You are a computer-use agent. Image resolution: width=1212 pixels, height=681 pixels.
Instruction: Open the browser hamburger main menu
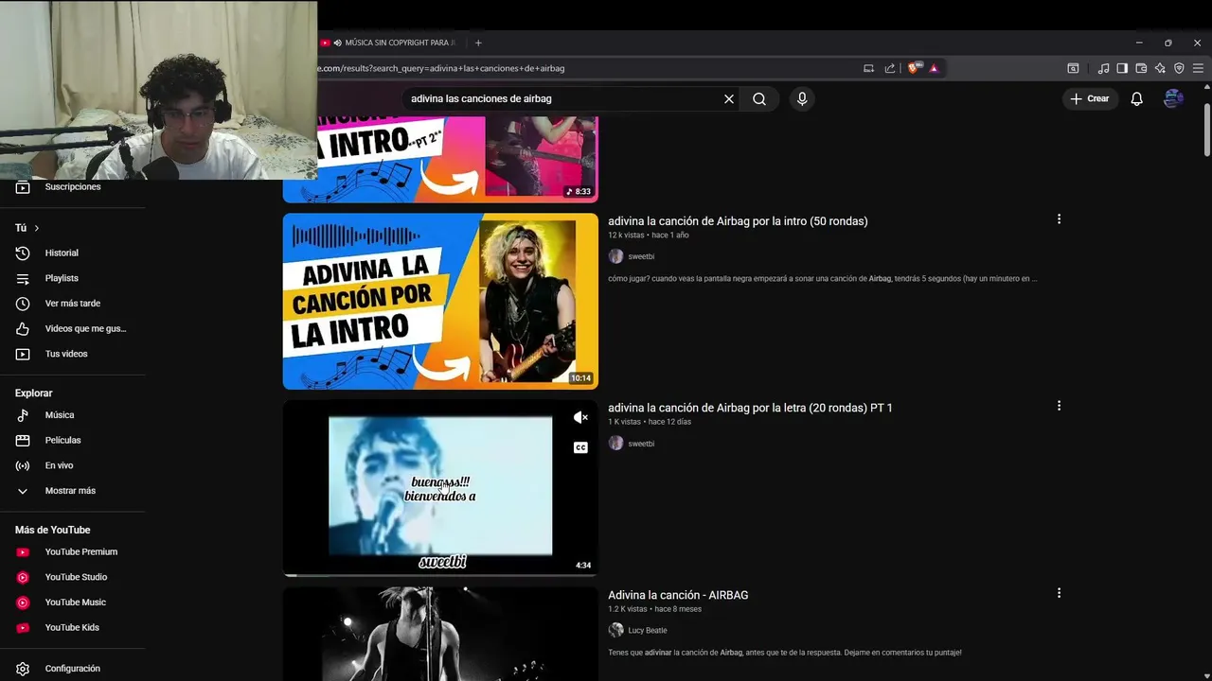(x=1198, y=68)
